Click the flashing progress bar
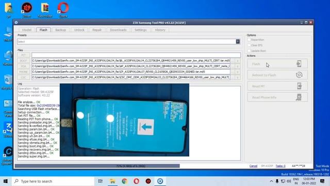The image size is (330, 186). click(130, 166)
